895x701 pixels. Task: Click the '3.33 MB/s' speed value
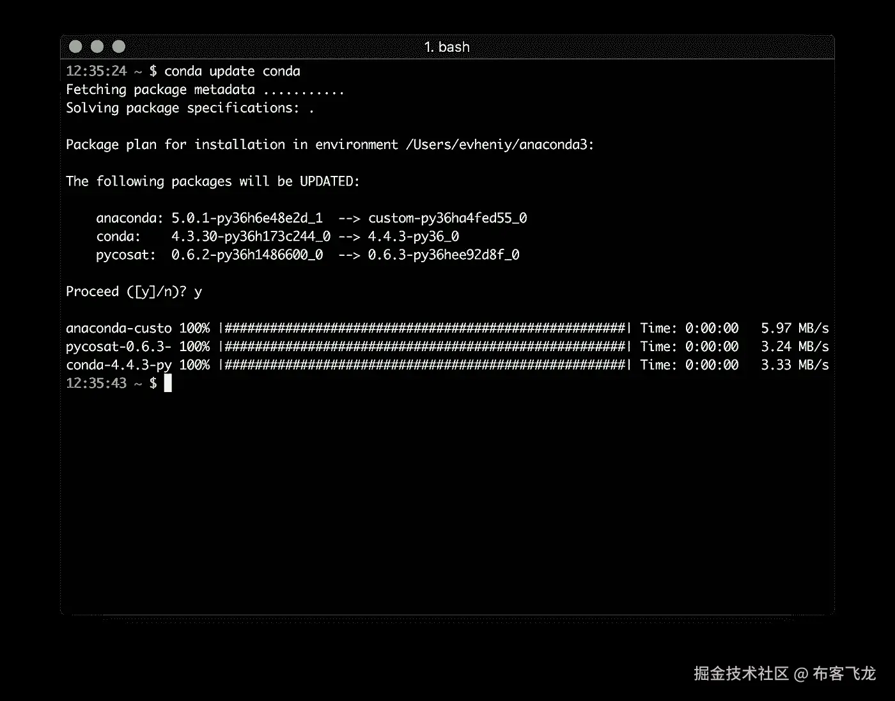(x=795, y=365)
